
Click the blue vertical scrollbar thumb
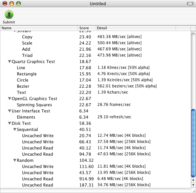[193, 143]
